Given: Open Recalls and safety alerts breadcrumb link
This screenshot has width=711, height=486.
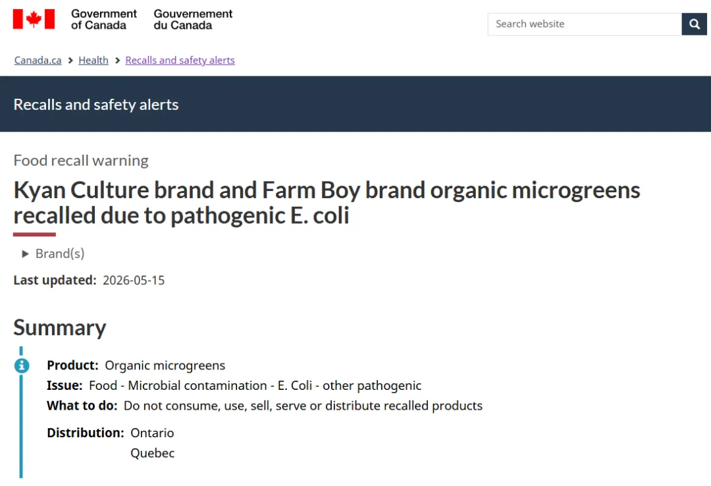Looking at the screenshot, I should [x=180, y=61].
